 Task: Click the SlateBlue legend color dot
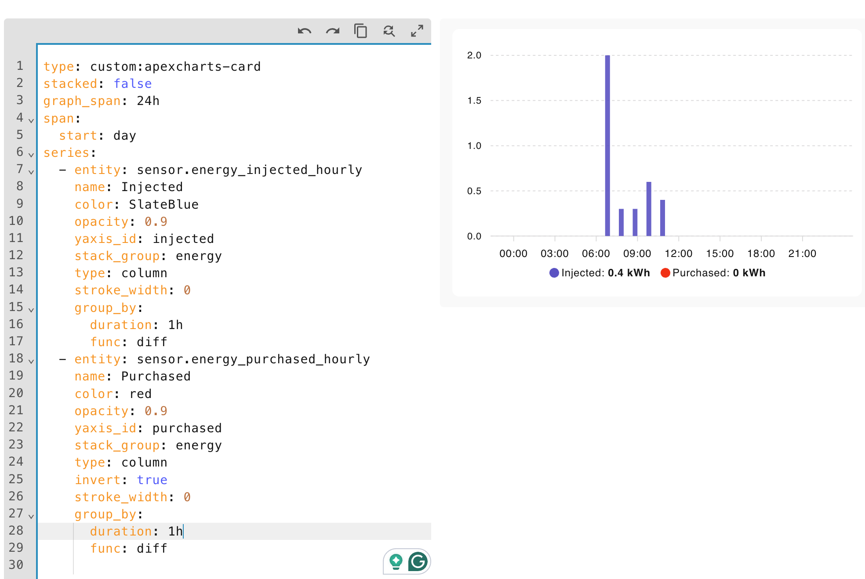(x=554, y=273)
